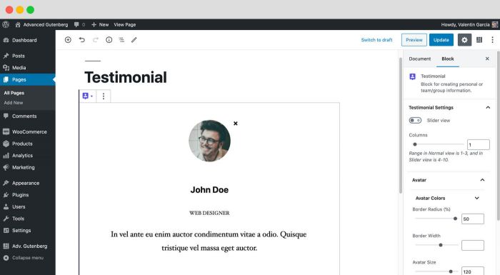
Task: Open more tools and options menu
Action: tap(492, 40)
